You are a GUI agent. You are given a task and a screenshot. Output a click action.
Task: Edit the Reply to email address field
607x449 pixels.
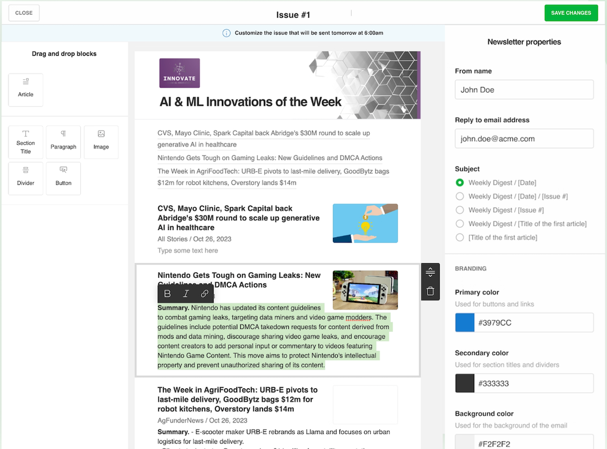pyautogui.click(x=524, y=138)
